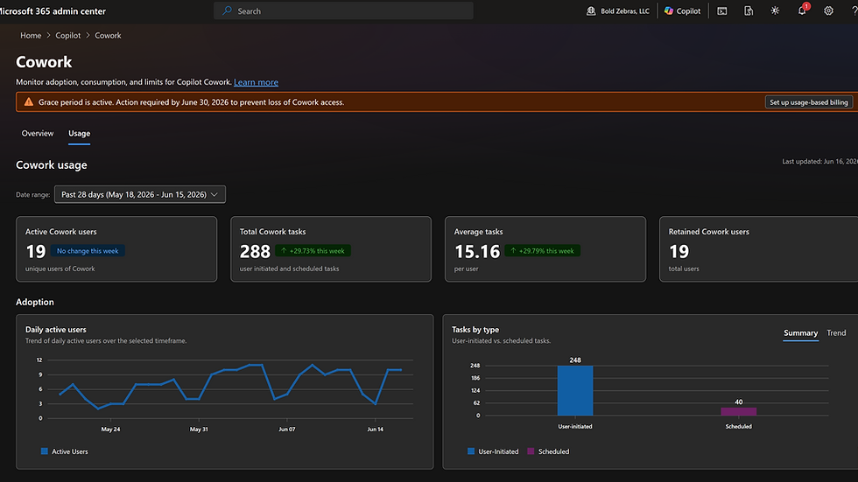Click the 'Daily active users' chart title

pyautogui.click(x=56, y=330)
